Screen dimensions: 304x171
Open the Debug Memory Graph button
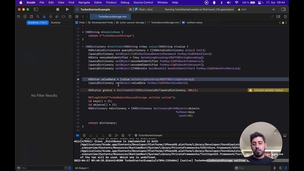(x=116, y=135)
